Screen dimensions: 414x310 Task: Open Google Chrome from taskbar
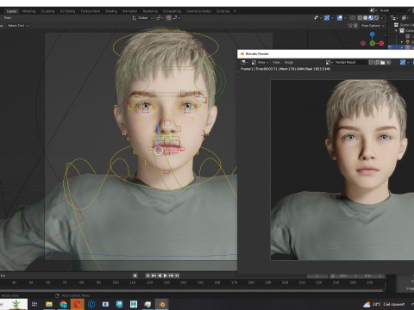coord(63,304)
